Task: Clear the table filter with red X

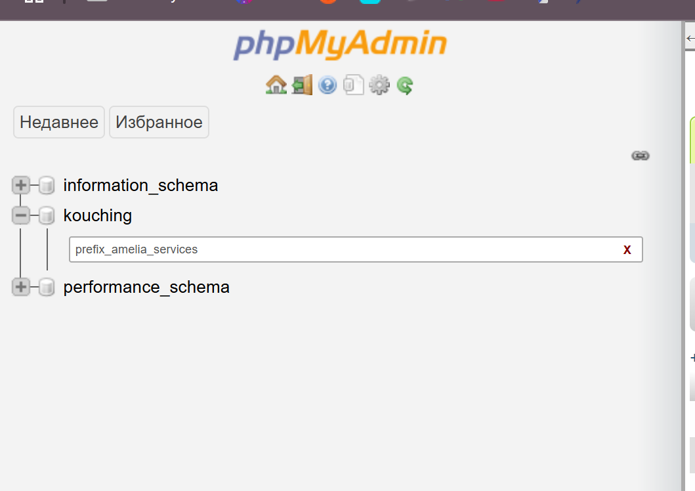Action: (627, 249)
